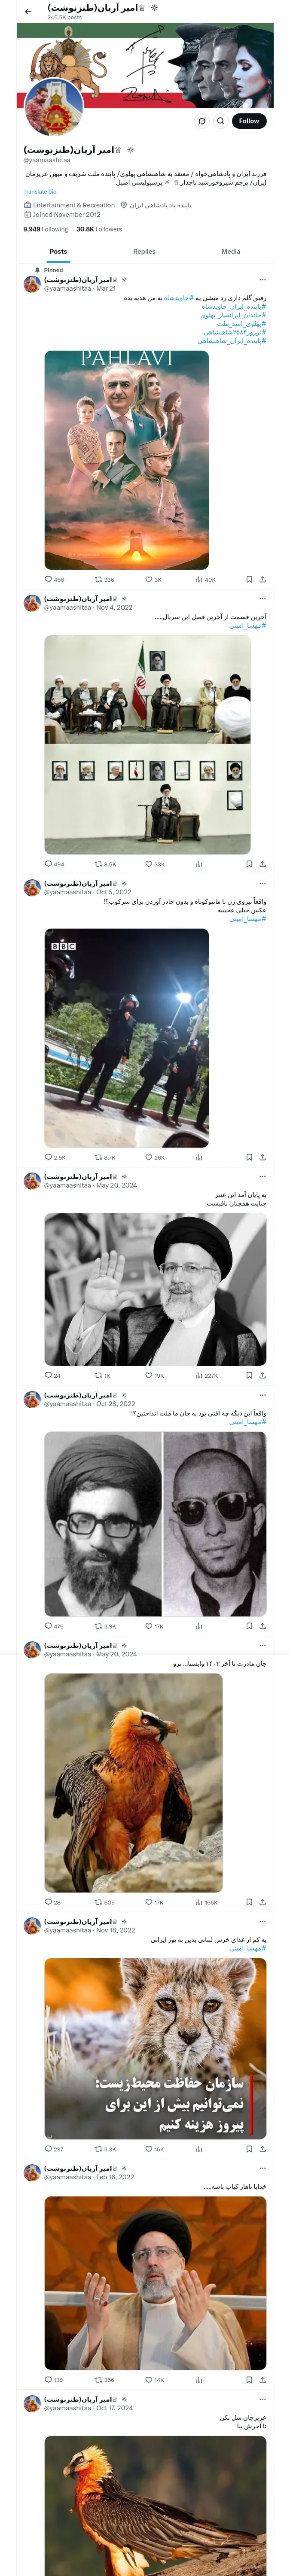Image resolution: width=290 pixels, height=2576 pixels.
Task: Open Translate bio link
Action: (x=40, y=191)
